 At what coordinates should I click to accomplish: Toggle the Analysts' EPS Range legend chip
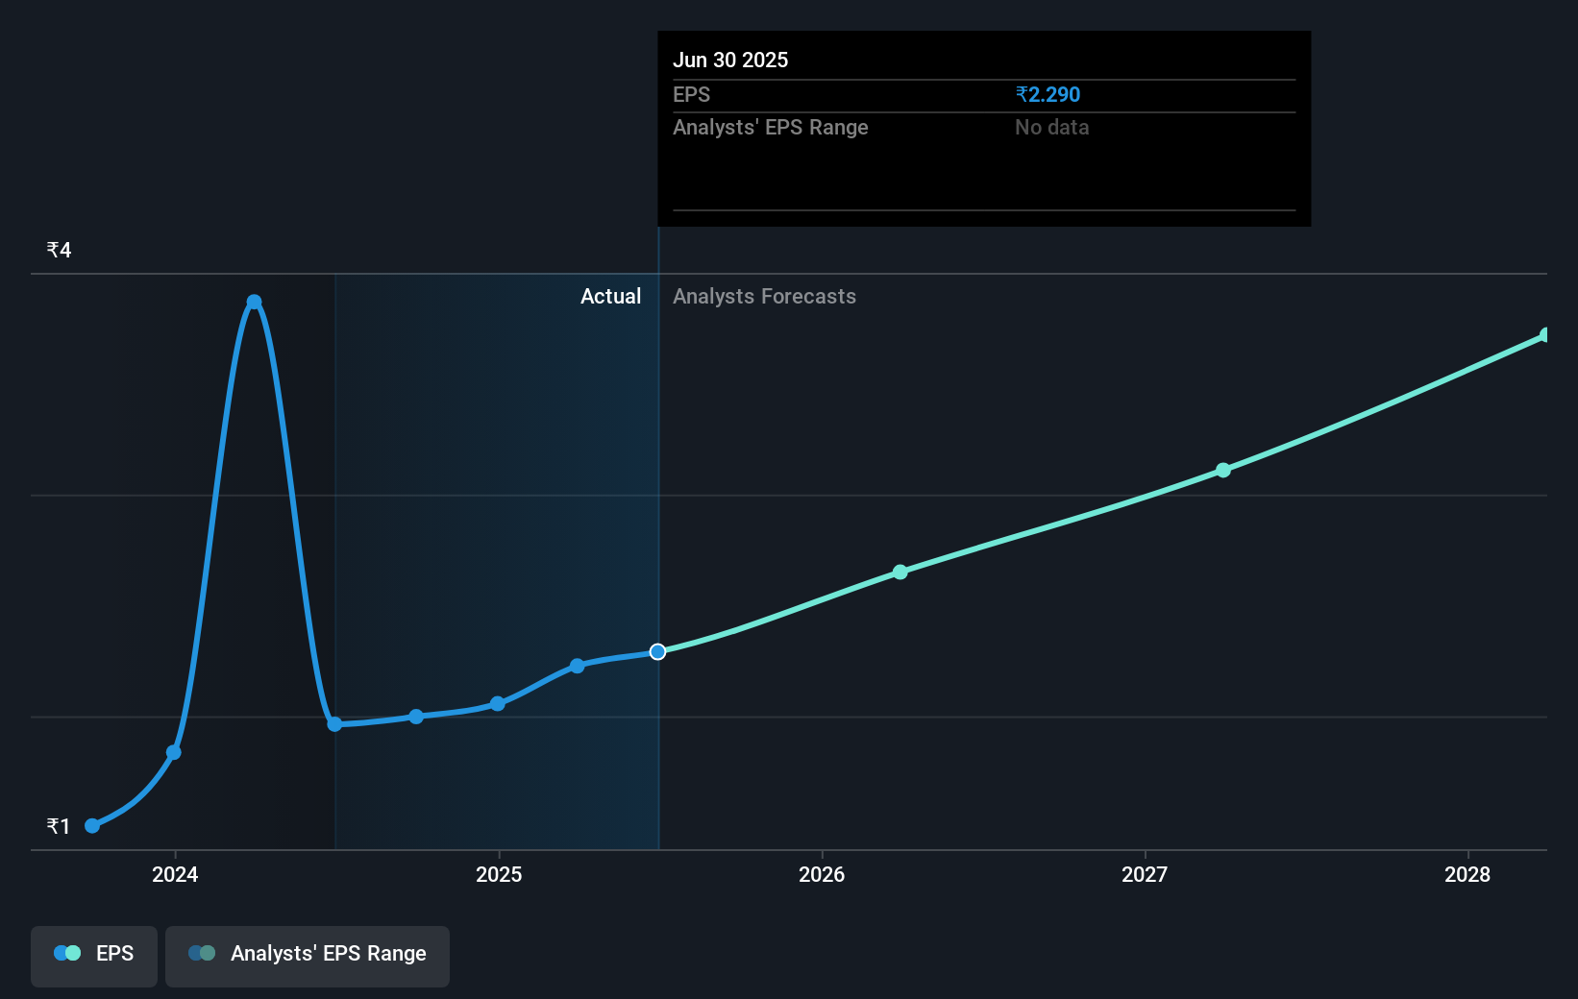[x=308, y=956]
